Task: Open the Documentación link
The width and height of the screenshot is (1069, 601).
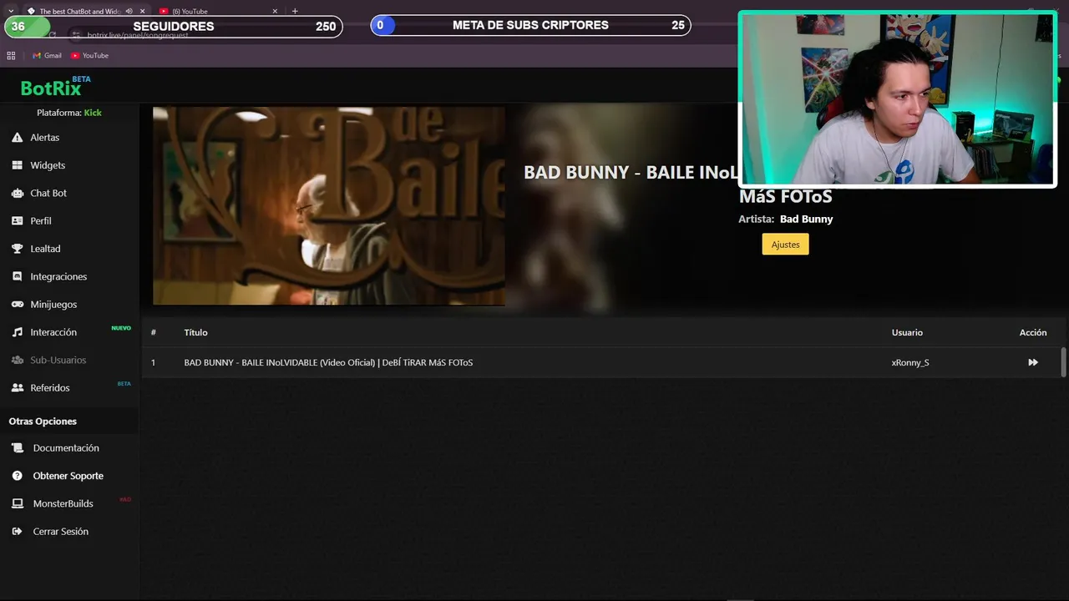Action: (66, 448)
